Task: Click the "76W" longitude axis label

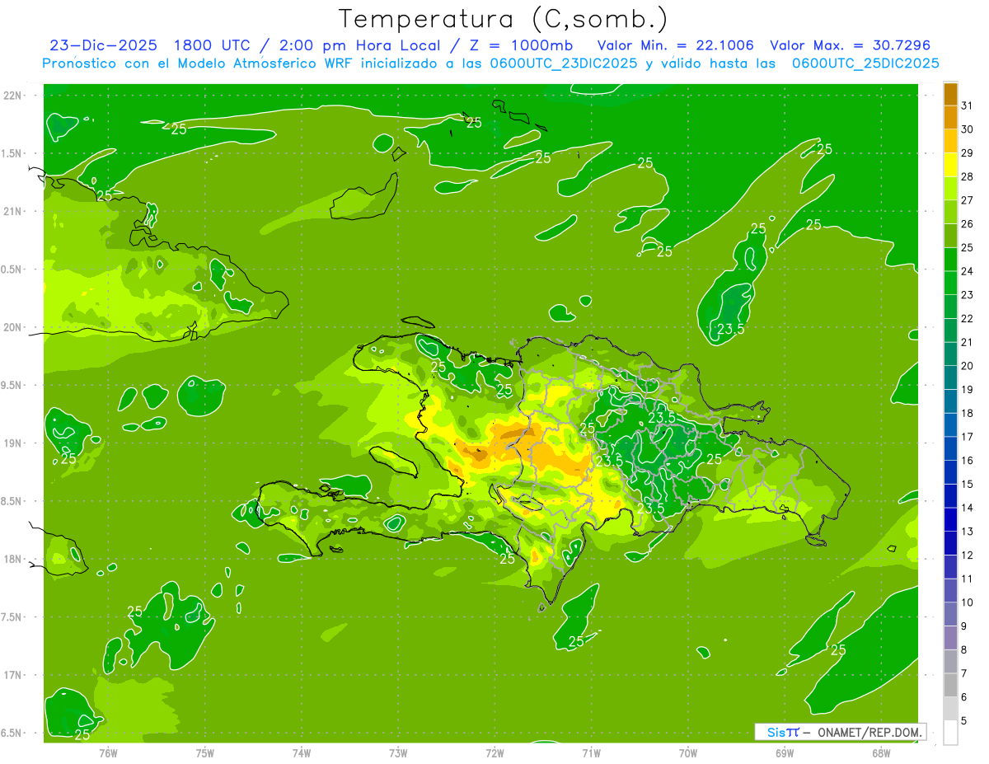Action: 108,753
